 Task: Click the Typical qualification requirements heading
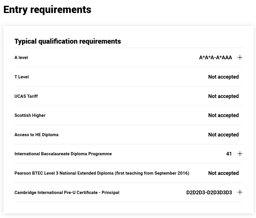[67, 41]
